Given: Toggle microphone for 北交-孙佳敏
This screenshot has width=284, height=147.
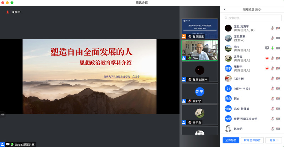Looking at the screenshot, I should click(x=273, y=109).
